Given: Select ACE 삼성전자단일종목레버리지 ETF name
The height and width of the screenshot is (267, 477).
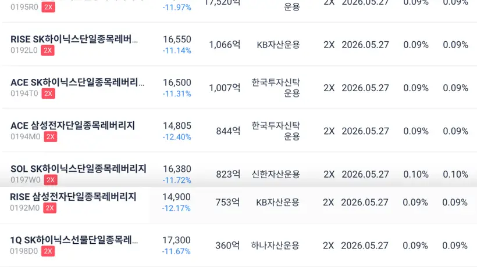Looking at the screenshot, I should click(72, 125).
